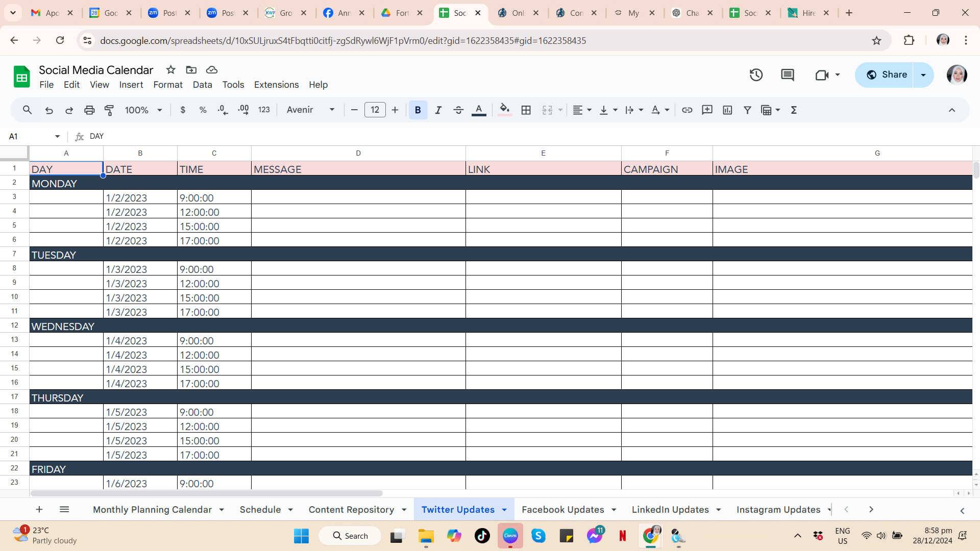Click the create a filter icon

pos(747,110)
